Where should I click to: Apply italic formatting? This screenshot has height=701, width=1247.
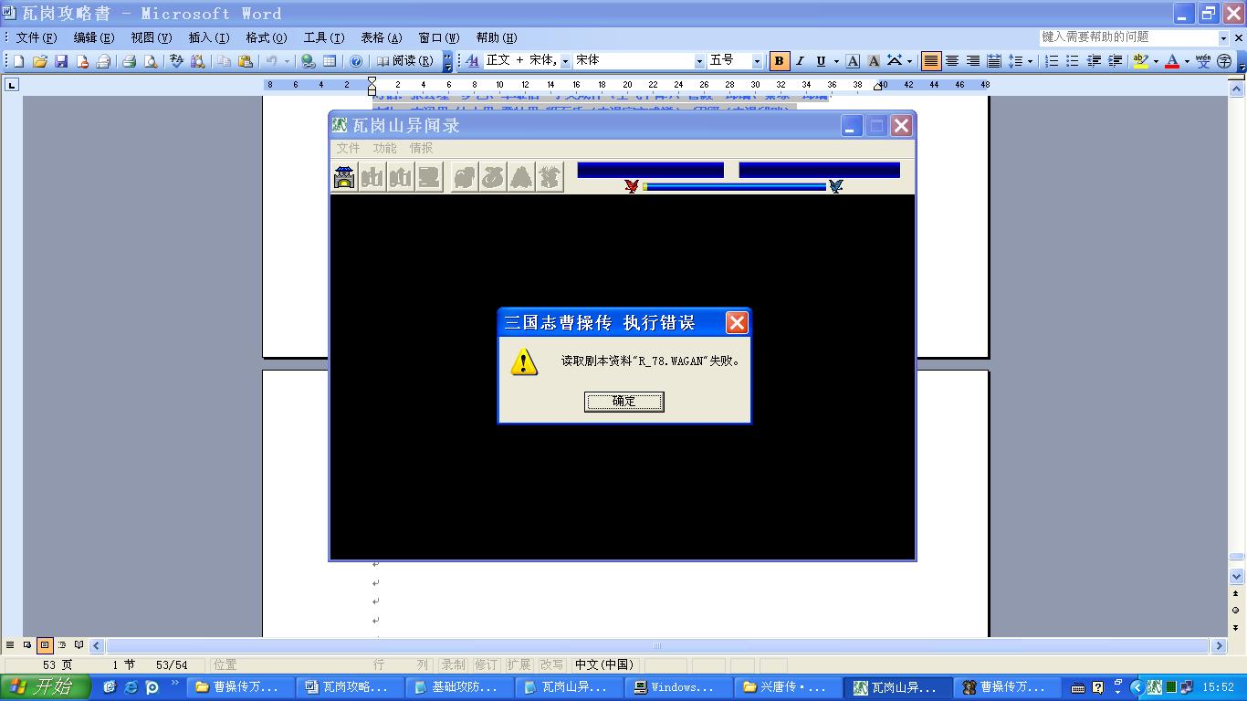pos(800,61)
